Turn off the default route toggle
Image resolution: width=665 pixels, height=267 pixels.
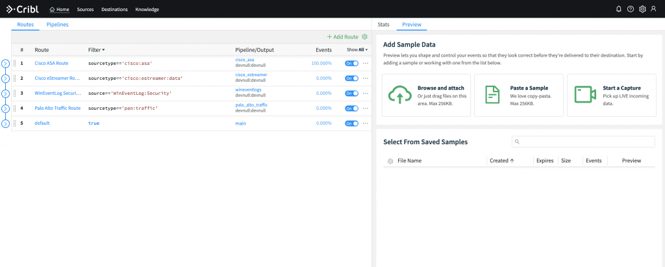(x=351, y=123)
